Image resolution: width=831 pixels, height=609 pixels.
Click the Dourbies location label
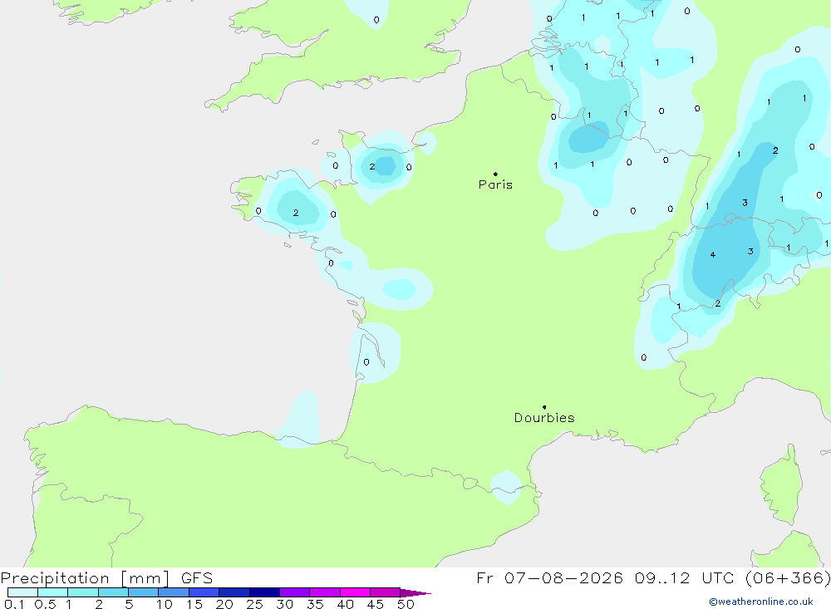tap(544, 418)
